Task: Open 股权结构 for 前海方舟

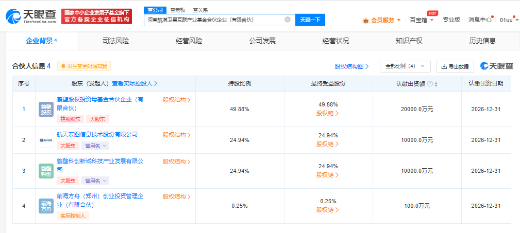Action: coord(177,196)
